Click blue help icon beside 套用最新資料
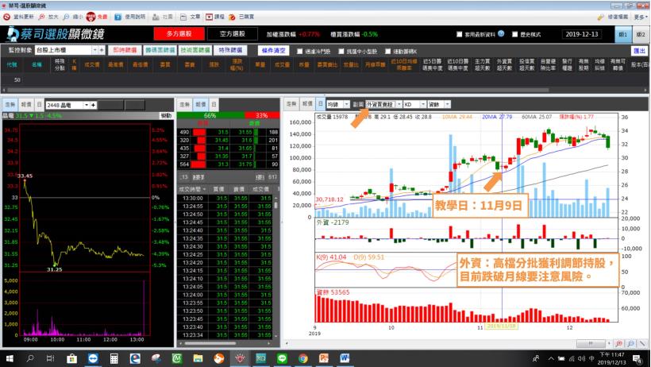This screenshot has width=651, height=367. click(501, 33)
